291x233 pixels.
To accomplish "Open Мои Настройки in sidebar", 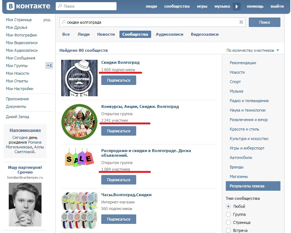I will tap(20, 89).
